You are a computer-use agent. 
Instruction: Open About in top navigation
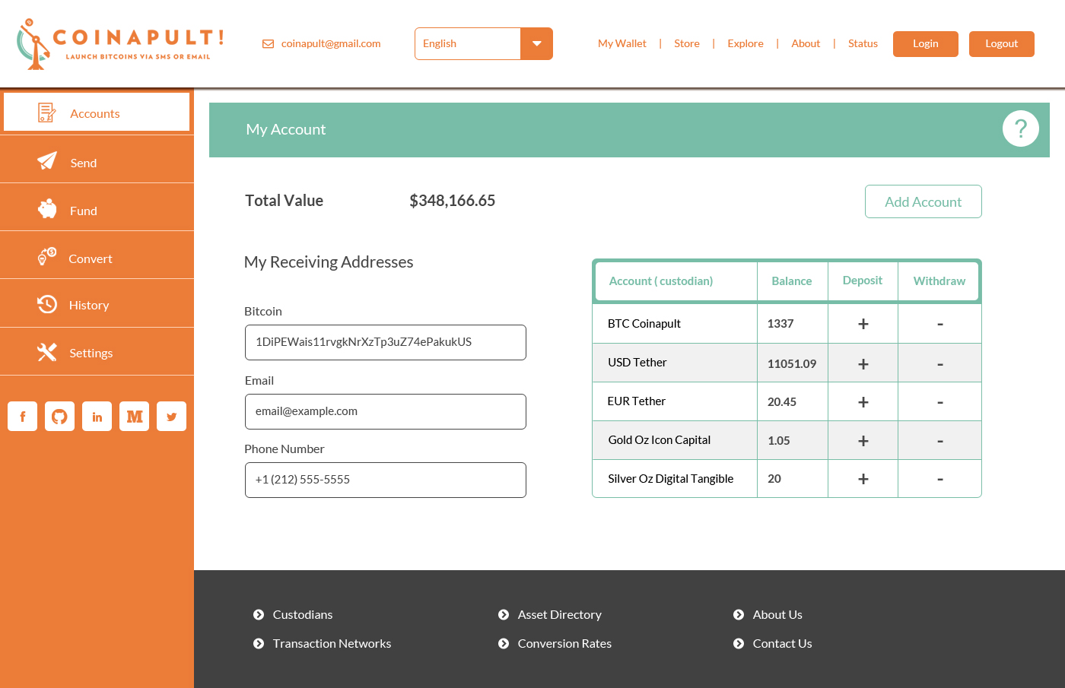806,43
